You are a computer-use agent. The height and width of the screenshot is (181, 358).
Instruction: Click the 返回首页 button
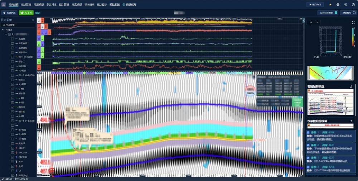click(x=315, y=5)
